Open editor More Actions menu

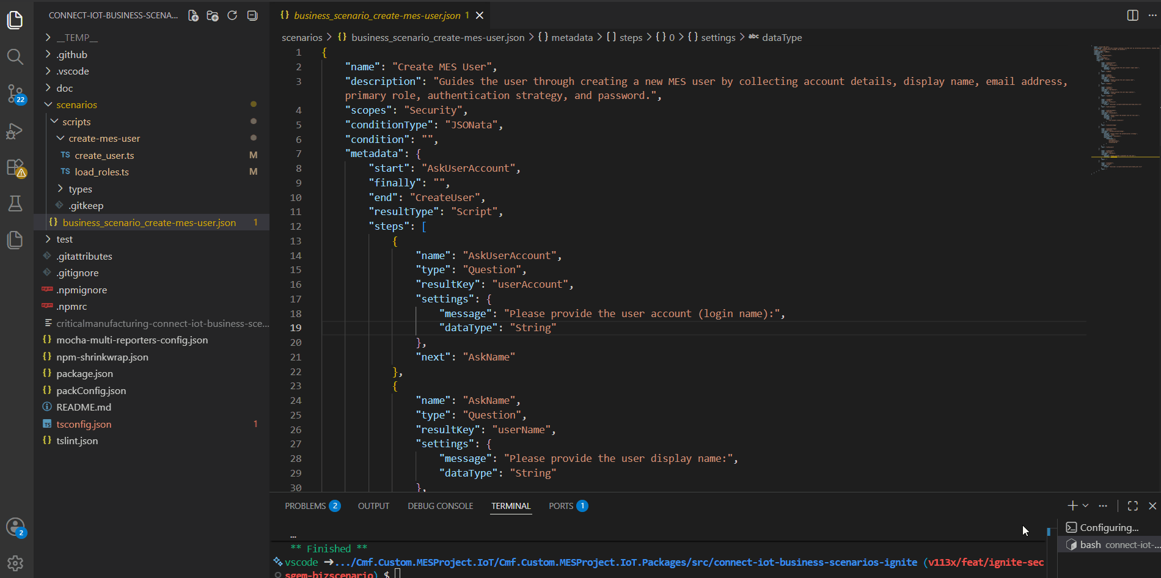1152,15
